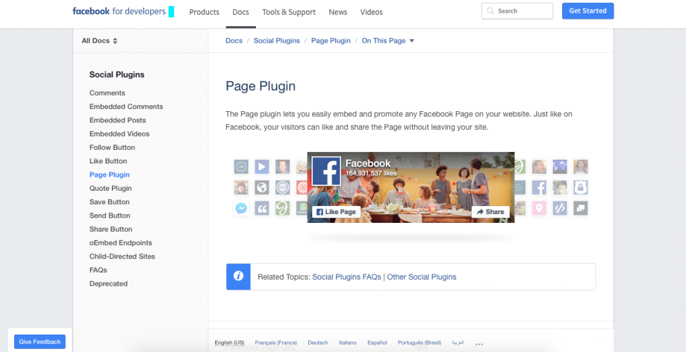The height and width of the screenshot is (352, 686).
Task: Click the map-pattern tile in icon grid
Action: [559, 167]
